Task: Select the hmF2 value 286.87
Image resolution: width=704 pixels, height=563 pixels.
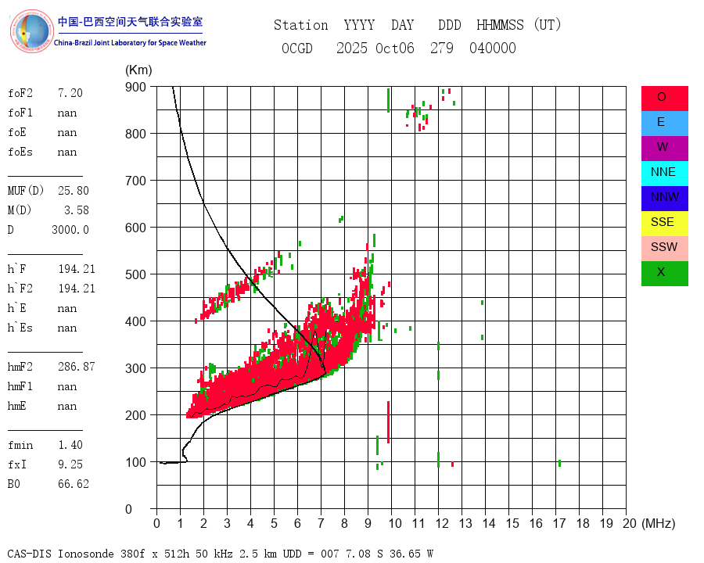Action: coord(77,367)
